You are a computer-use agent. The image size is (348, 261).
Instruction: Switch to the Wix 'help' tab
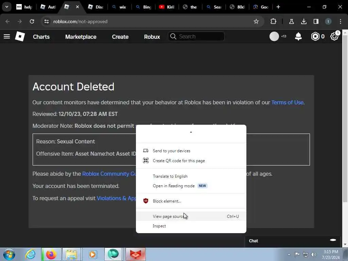coord(24,7)
